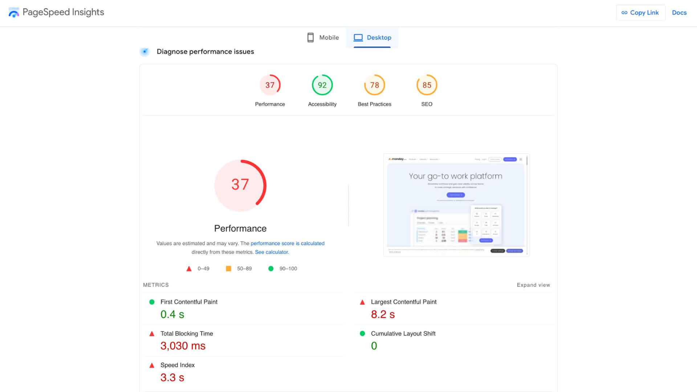Click the First Contentful Paint metric name
Viewport: 697px width, 392px height.
click(189, 302)
